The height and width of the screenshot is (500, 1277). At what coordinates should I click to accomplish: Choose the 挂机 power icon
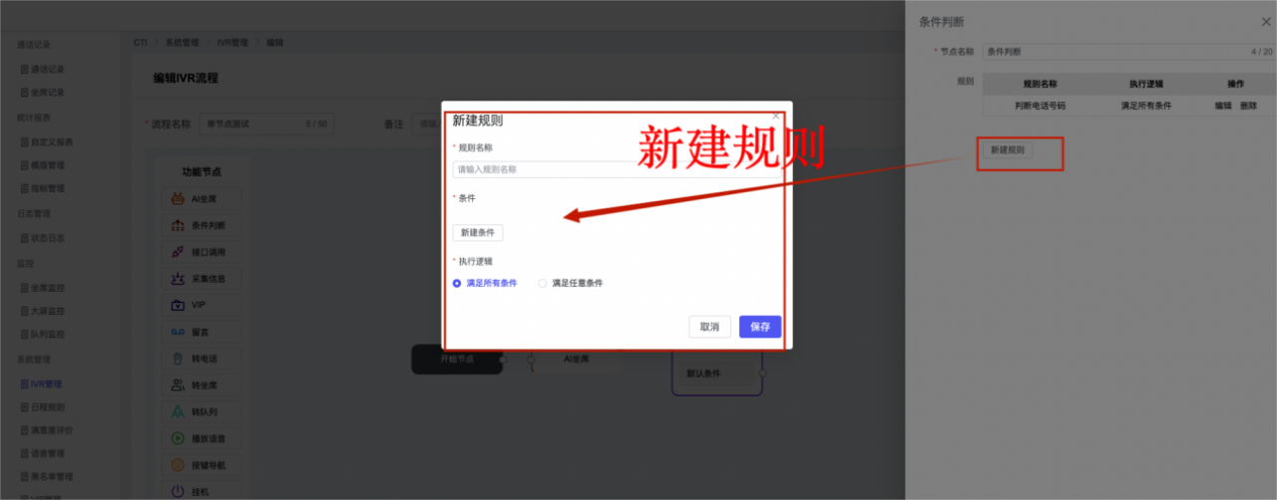click(x=178, y=491)
